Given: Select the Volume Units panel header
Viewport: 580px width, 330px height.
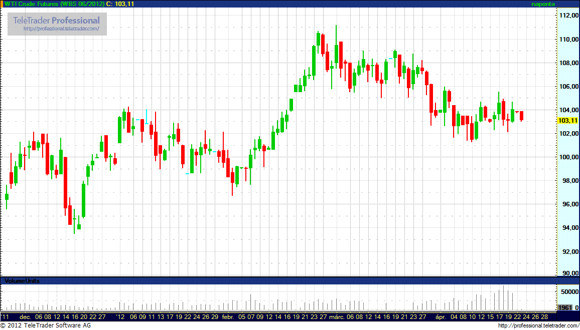Looking at the screenshot, I should (22, 281).
